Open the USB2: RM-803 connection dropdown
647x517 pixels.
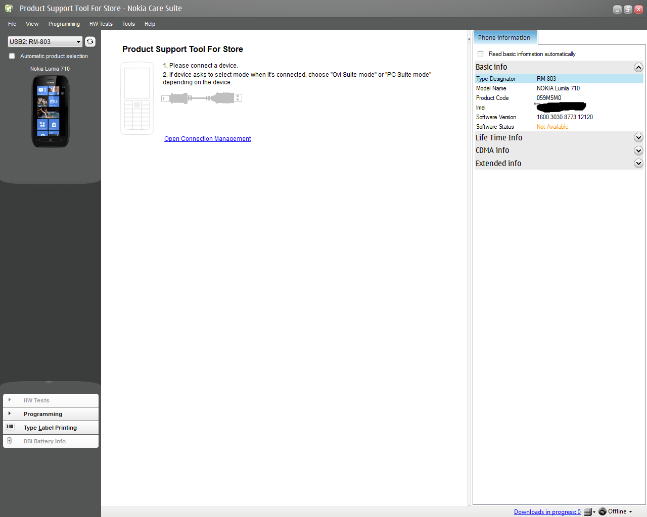click(x=45, y=41)
